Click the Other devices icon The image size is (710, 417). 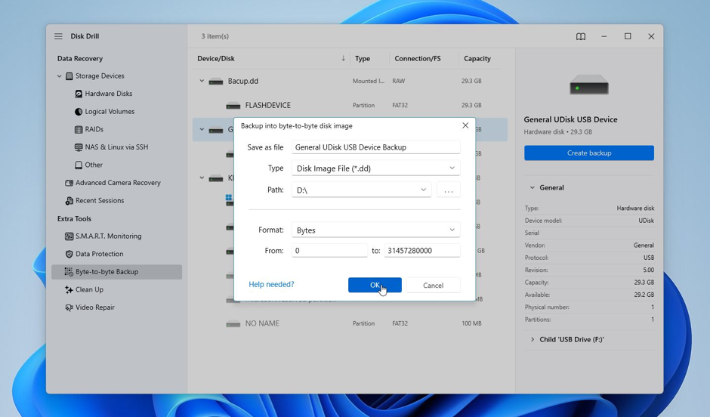pos(79,165)
